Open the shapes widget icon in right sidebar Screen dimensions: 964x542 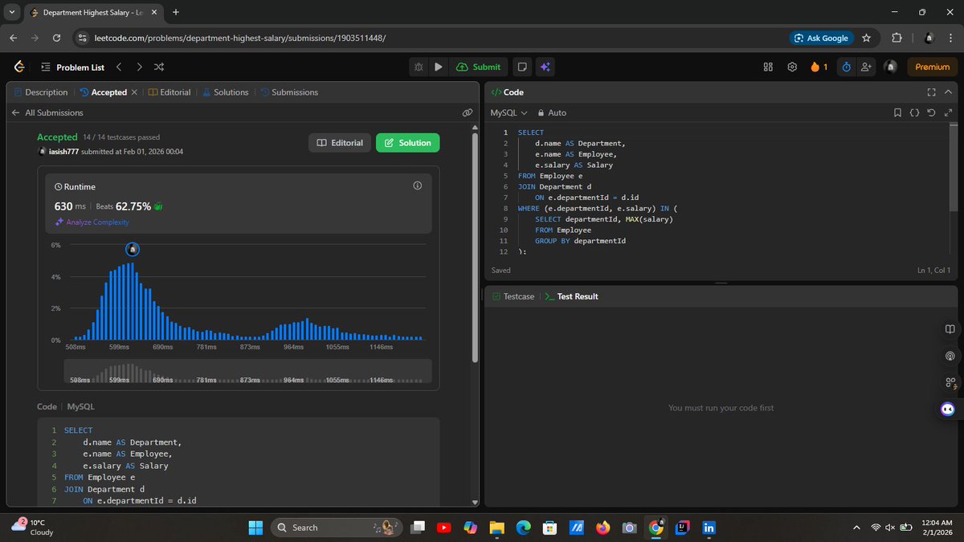(x=950, y=382)
